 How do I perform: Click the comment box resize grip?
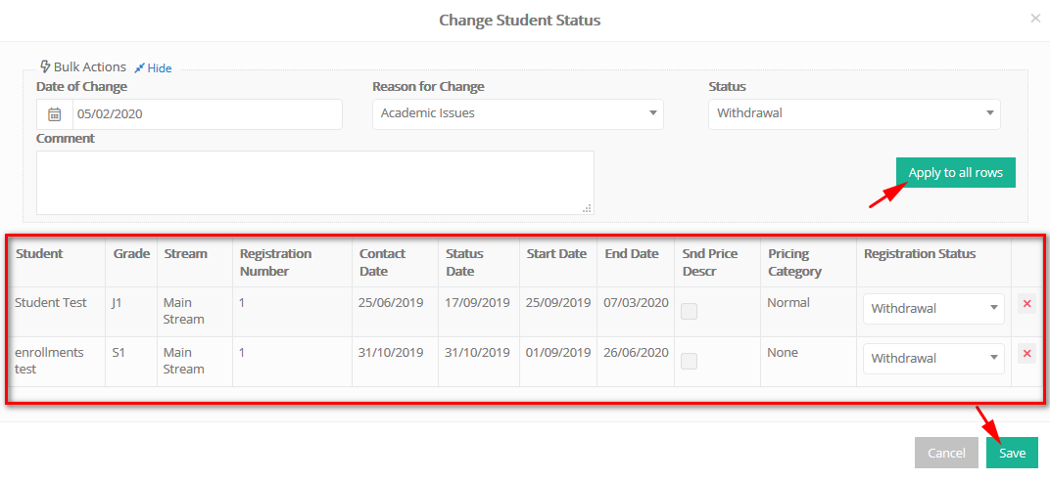click(588, 208)
